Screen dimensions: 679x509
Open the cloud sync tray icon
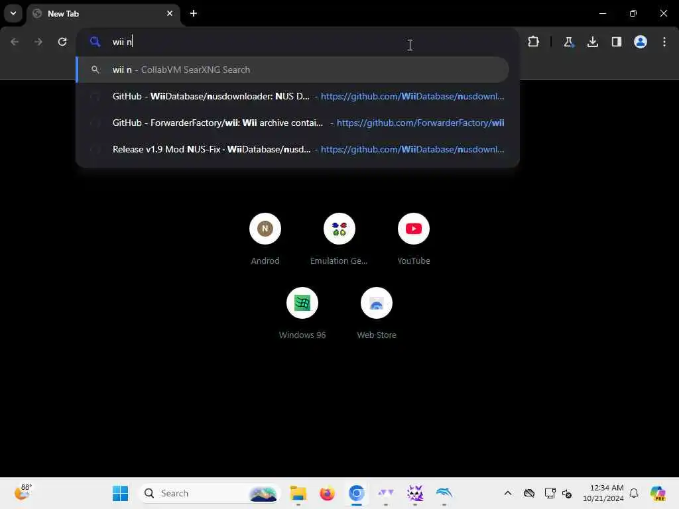(529, 493)
